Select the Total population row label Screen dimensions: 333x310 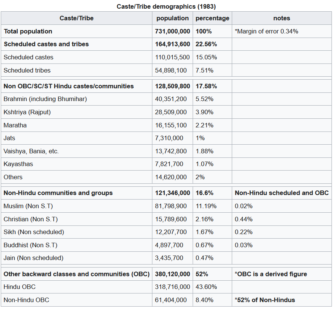click(x=28, y=31)
